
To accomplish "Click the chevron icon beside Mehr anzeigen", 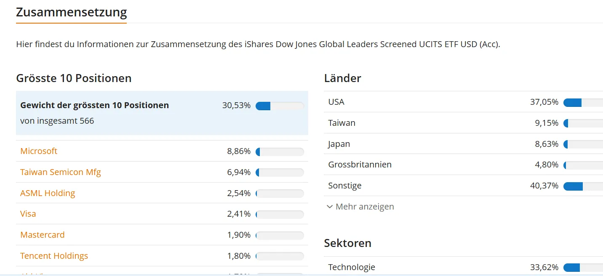I will point(330,207).
